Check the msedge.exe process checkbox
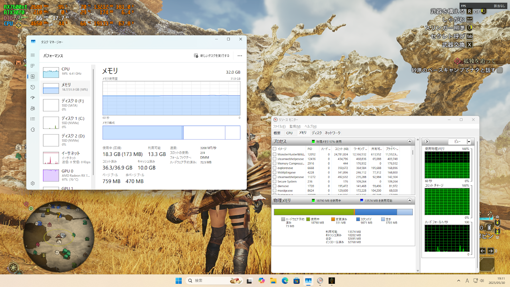510x287 pixels. [x=274, y=190]
